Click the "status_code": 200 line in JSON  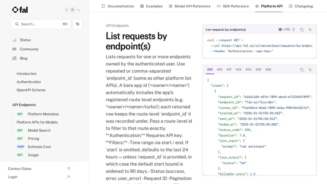coord(235,130)
